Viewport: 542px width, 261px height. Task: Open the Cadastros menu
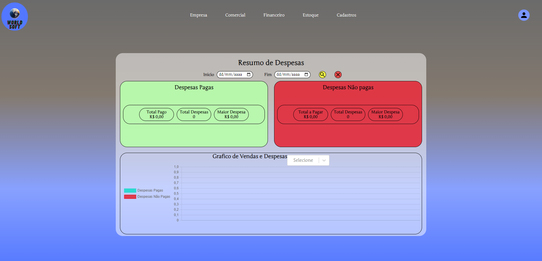tap(346, 15)
